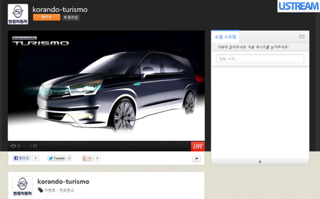The width and height of the screenshot is (320, 199).
Task: Open the 이벤트 - 컨퍼런스 category link
Action: coord(59,190)
